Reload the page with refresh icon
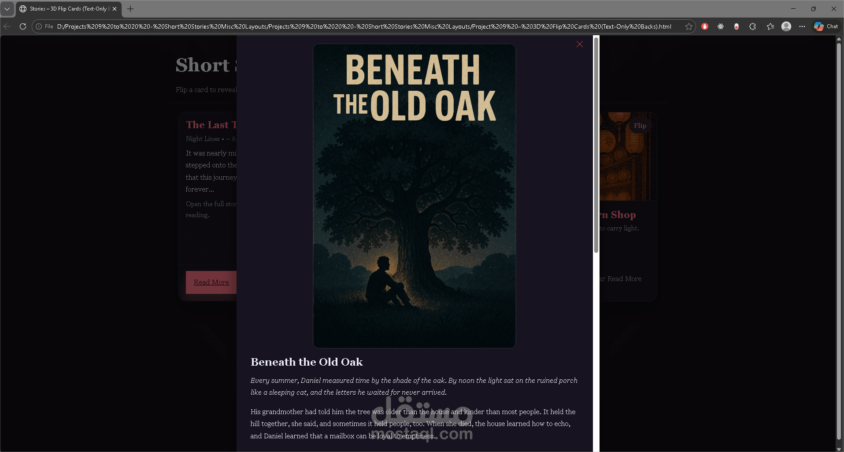This screenshot has height=452, width=844. 23,26
